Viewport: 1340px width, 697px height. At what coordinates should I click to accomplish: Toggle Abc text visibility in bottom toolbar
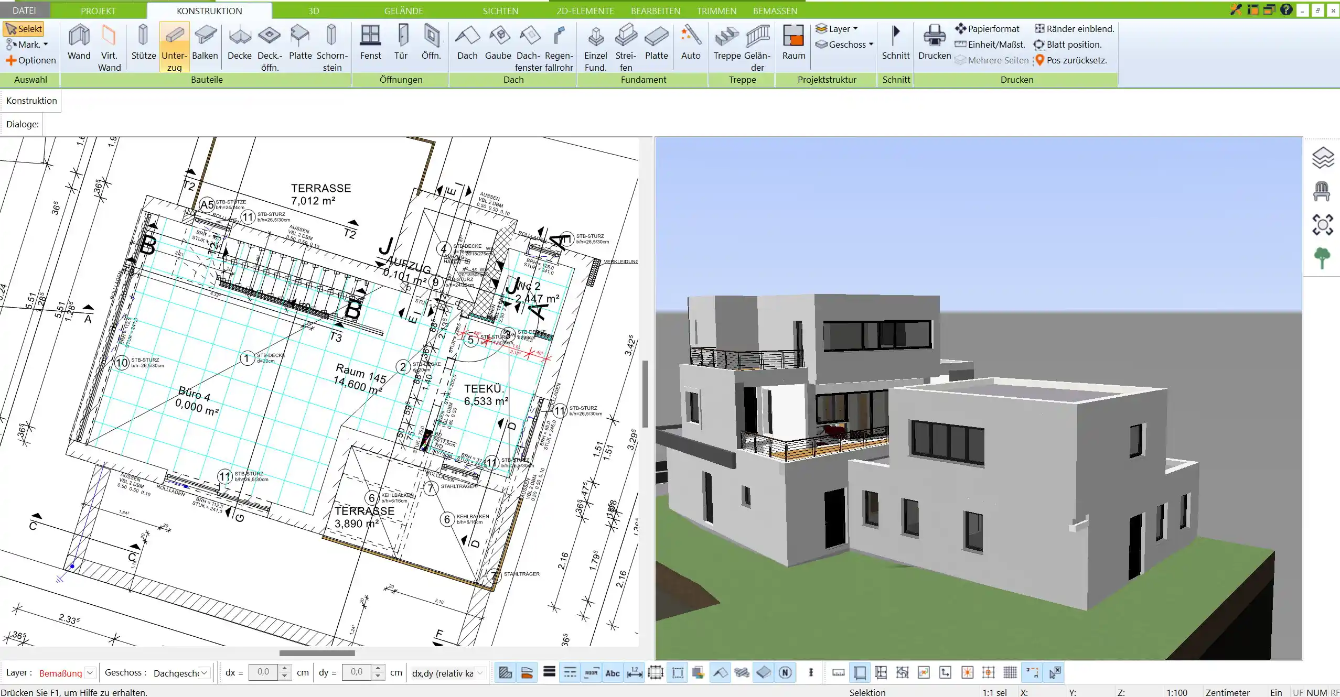[613, 672]
